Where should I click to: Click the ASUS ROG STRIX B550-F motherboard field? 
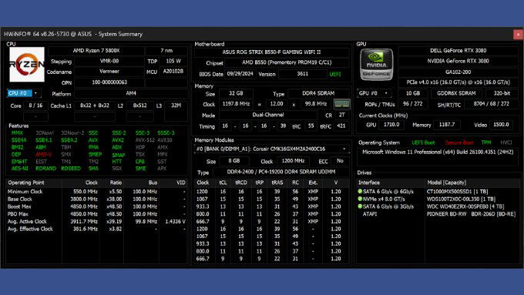click(x=271, y=52)
